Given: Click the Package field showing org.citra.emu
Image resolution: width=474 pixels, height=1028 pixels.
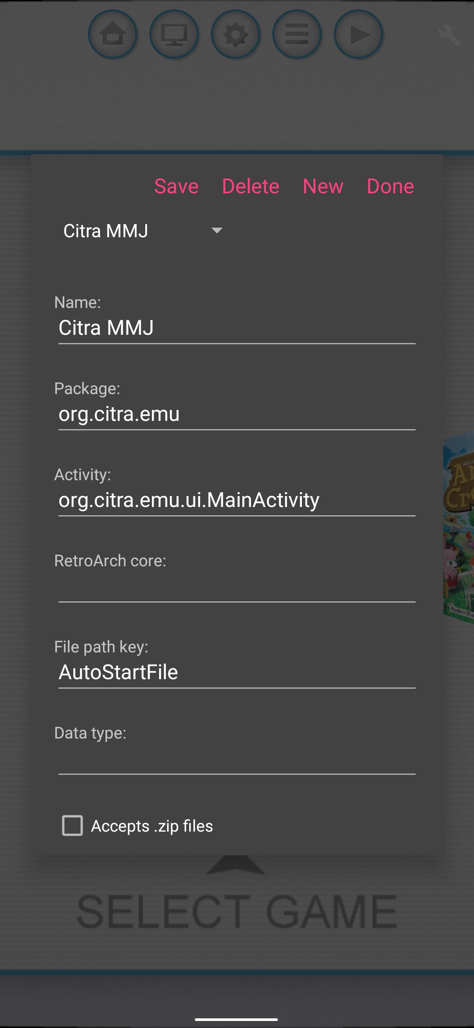Looking at the screenshot, I should pos(237,413).
